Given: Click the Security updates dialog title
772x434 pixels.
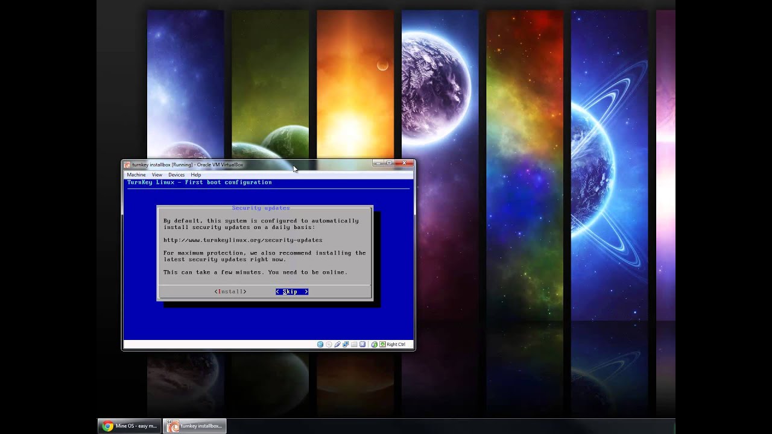Looking at the screenshot, I should tap(261, 208).
